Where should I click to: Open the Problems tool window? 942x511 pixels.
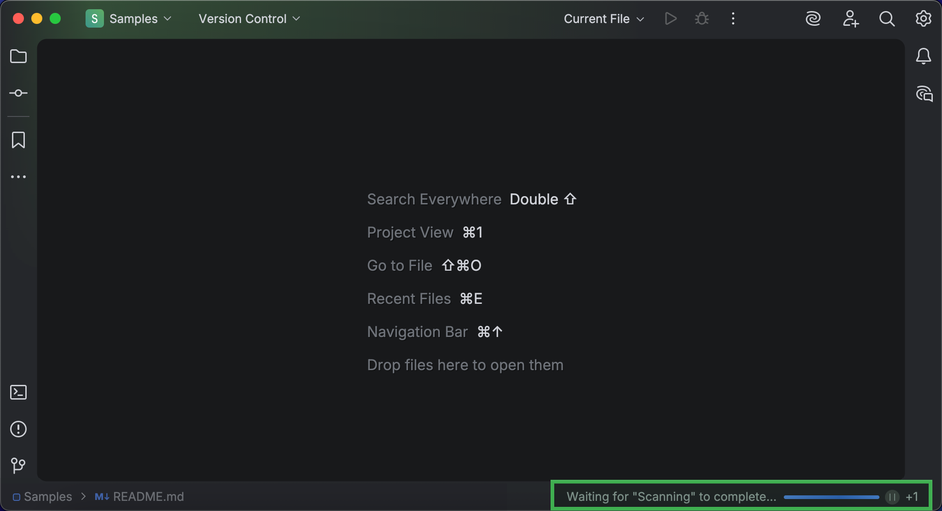click(18, 429)
